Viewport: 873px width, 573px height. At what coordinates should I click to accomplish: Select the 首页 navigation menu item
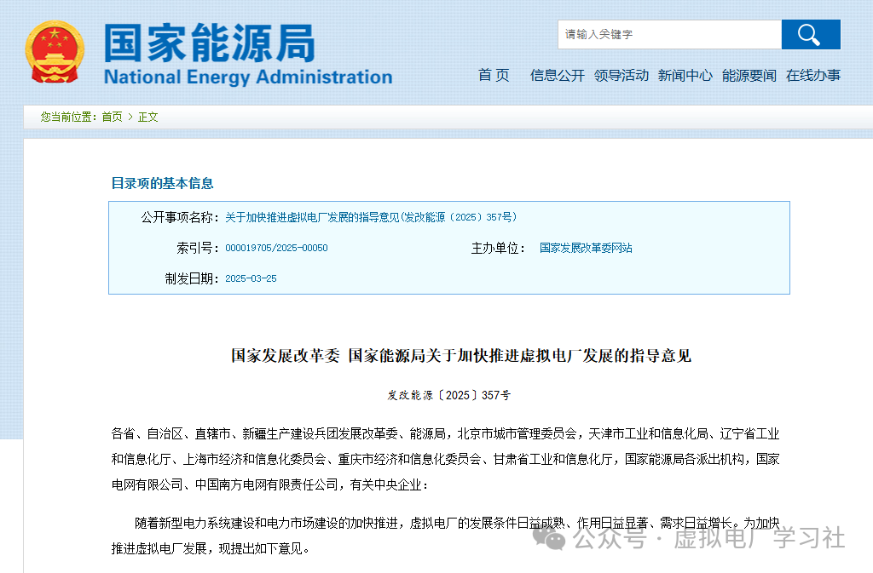pos(494,75)
